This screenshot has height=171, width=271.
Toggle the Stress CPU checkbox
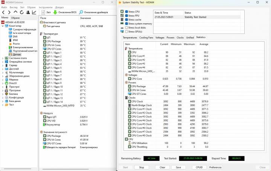coord(126,12)
